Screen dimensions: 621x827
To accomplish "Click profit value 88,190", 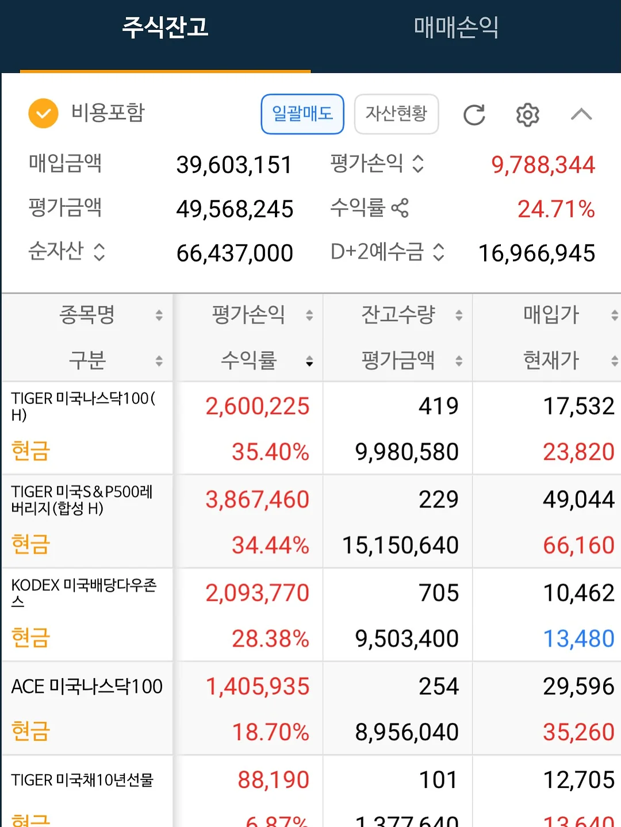I will pyautogui.click(x=274, y=780).
